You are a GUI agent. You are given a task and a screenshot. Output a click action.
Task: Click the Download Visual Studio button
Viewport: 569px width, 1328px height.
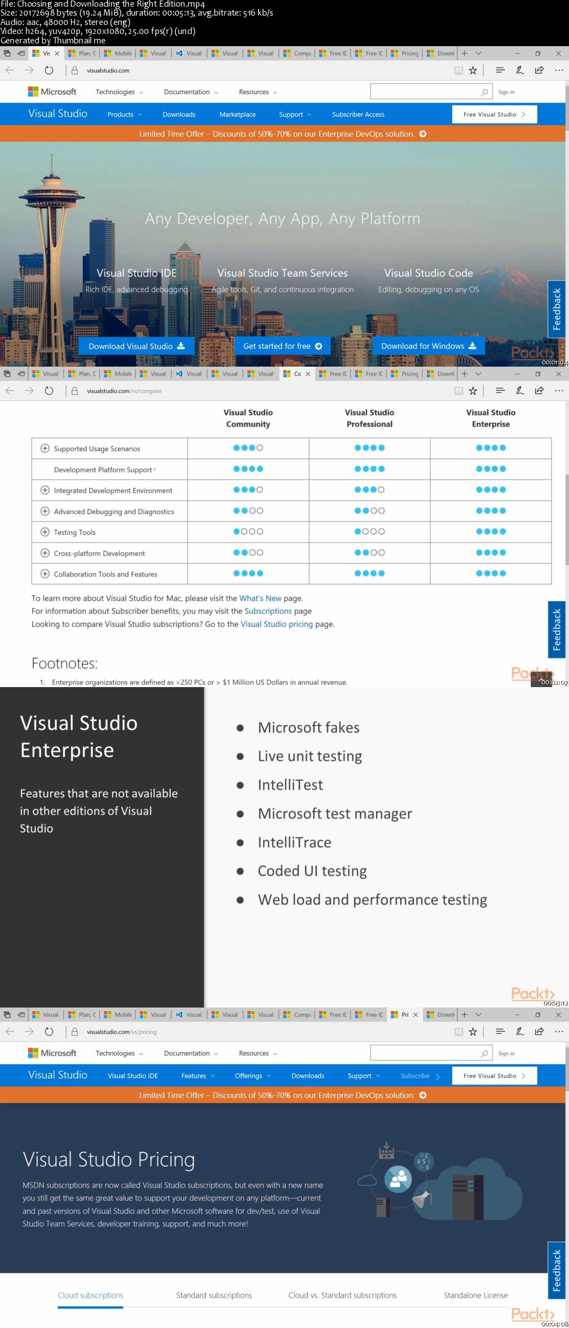coord(136,346)
